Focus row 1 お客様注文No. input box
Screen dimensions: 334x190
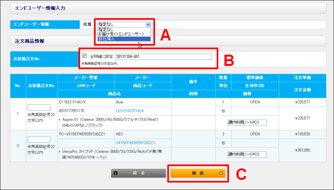[39, 108]
